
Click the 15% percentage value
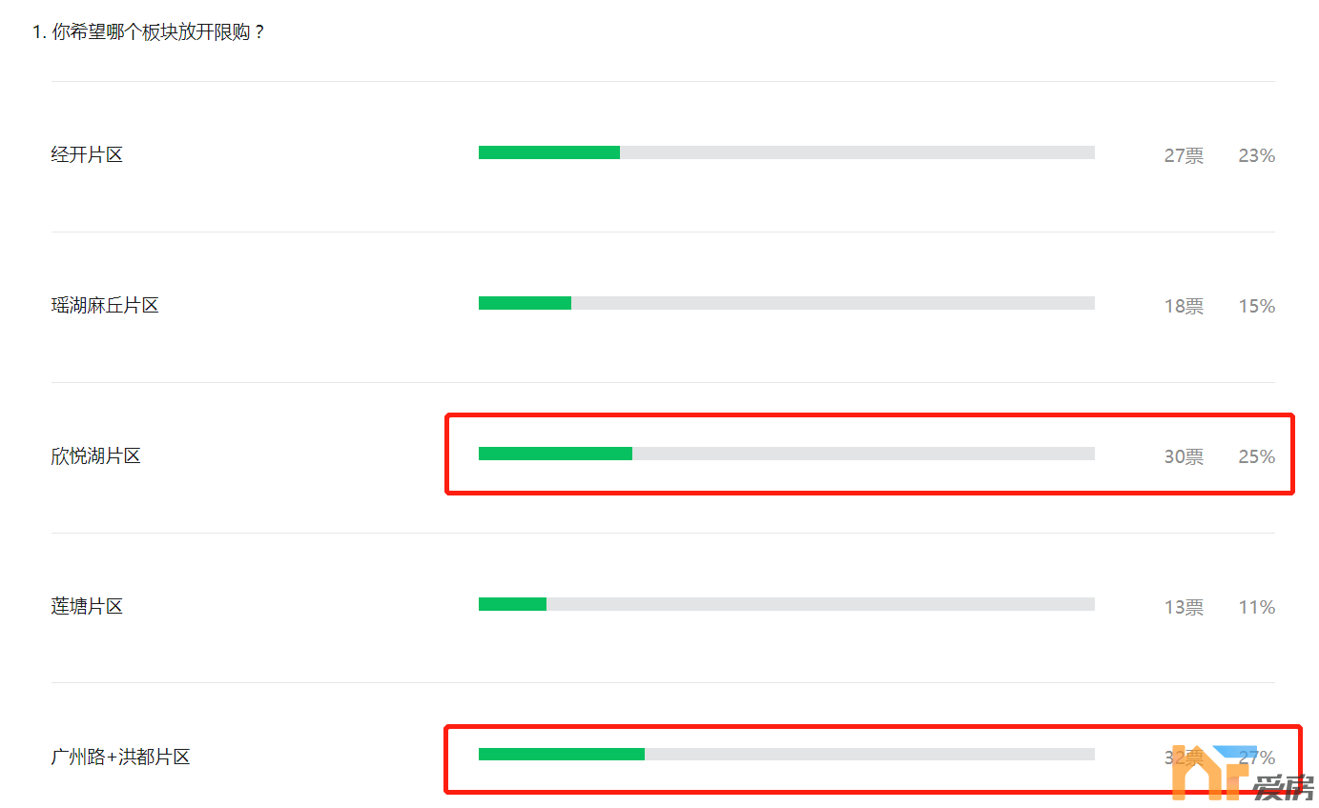click(x=1257, y=306)
